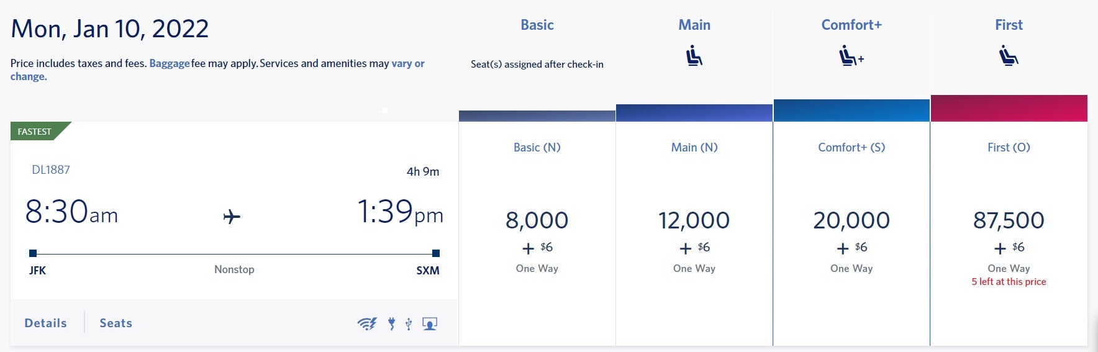Select the Comfort+ (S) 20,000 miles fare
The width and height of the screenshot is (1098, 352).
[x=851, y=233]
